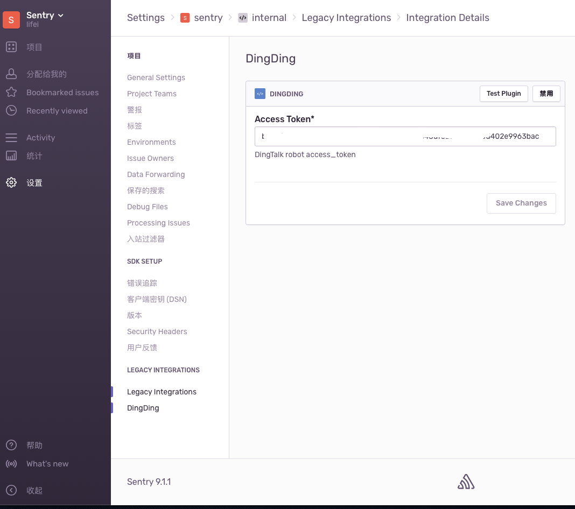Click the DINGDING plugin code icon

click(260, 93)
